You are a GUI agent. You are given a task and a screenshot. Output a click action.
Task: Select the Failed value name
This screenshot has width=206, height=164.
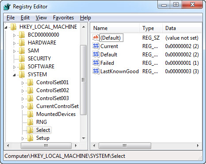107,63
